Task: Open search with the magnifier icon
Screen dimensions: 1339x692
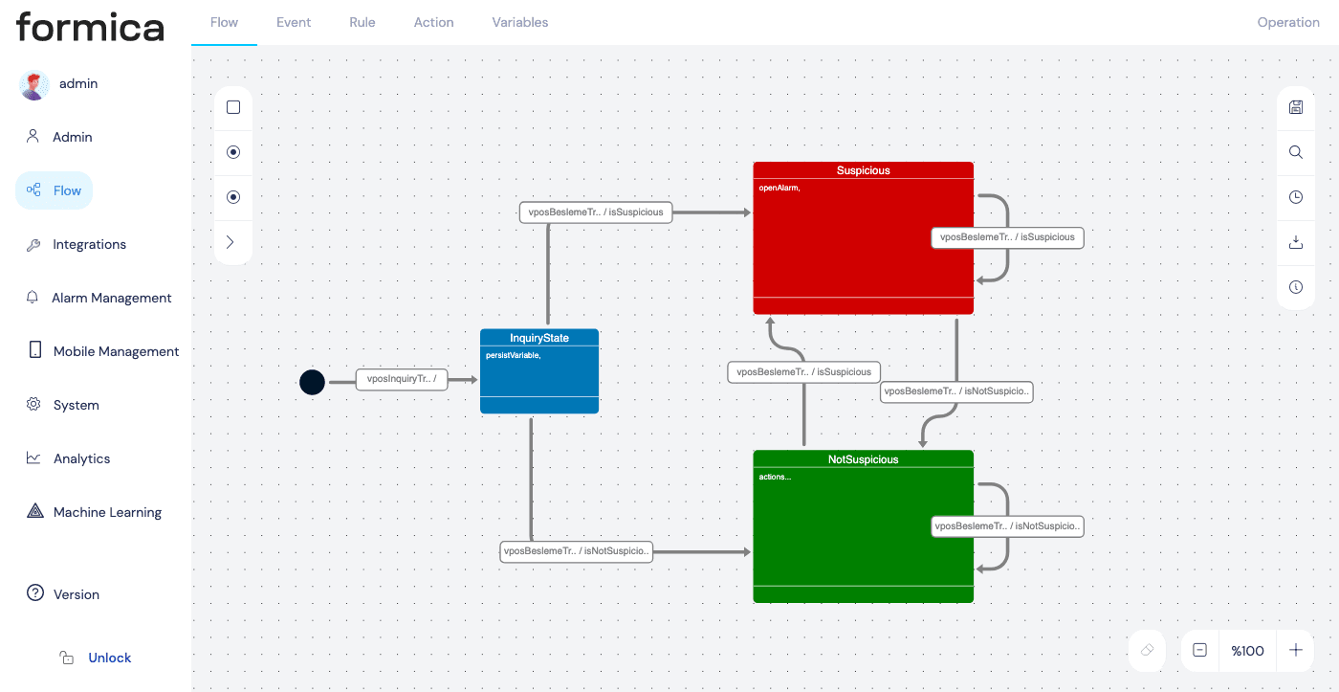Action: [1296, 152]
